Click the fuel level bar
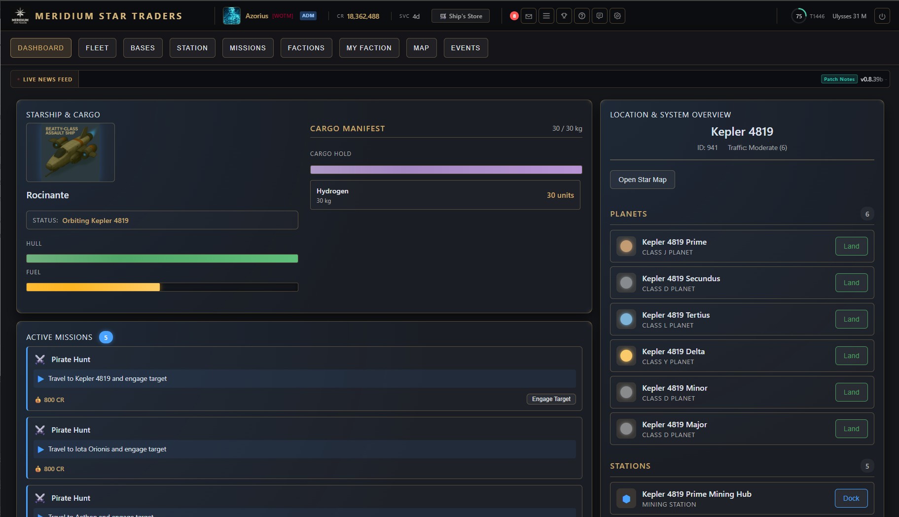This screenshot has width=899, height=517. (x=162, y=287)
